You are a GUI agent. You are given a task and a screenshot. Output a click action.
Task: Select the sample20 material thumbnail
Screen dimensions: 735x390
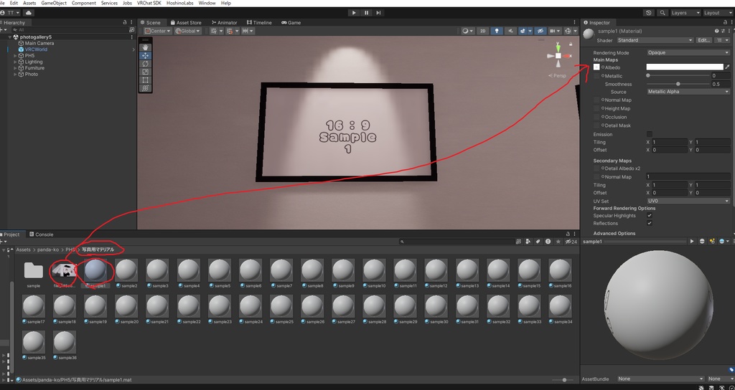126,306
